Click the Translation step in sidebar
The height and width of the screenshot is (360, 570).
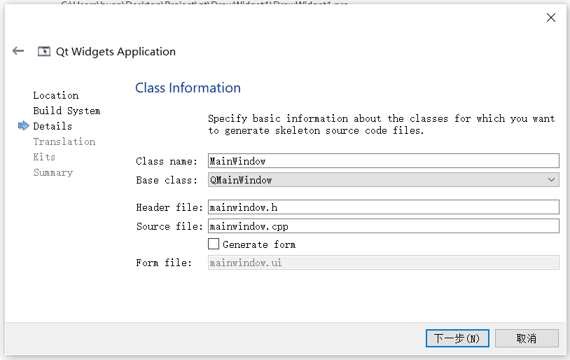pos(64,141)
